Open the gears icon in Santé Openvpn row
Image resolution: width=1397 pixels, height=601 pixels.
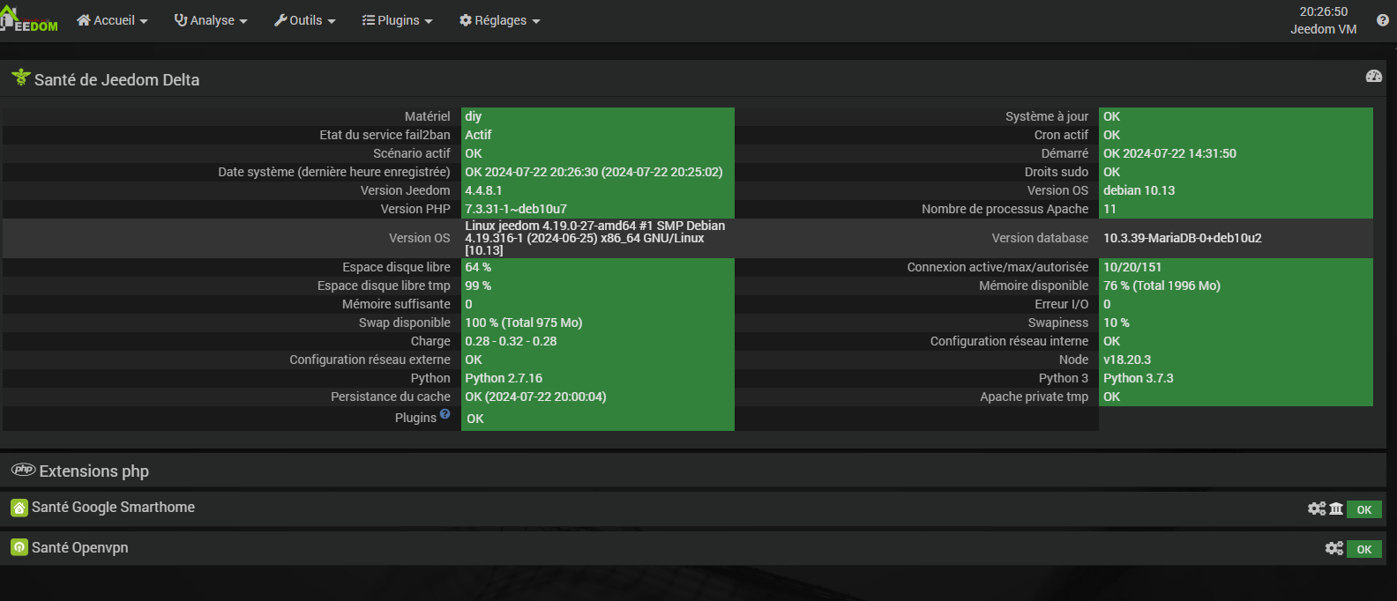(1334, 548)
